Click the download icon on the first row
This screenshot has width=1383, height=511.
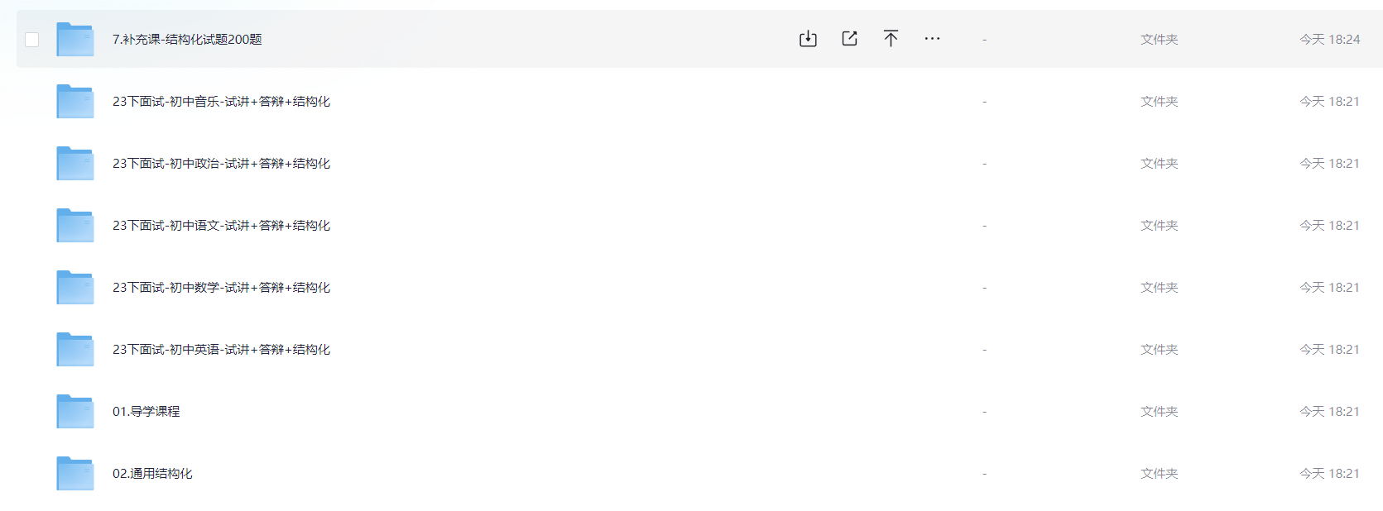[x=808, y=39]
